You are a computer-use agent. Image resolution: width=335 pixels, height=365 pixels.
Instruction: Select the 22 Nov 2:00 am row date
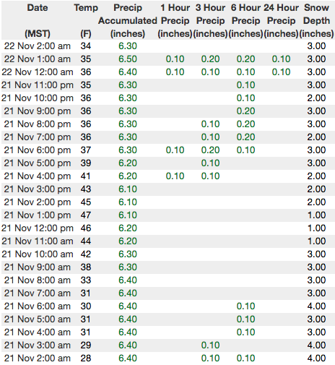click(x=38, y=46)
